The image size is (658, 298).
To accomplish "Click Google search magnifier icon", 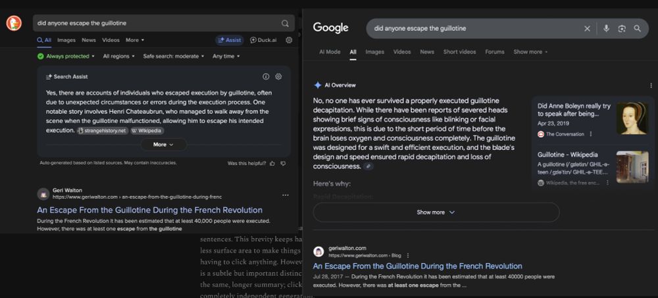I will pyautogui.click(x=637, y=28).
